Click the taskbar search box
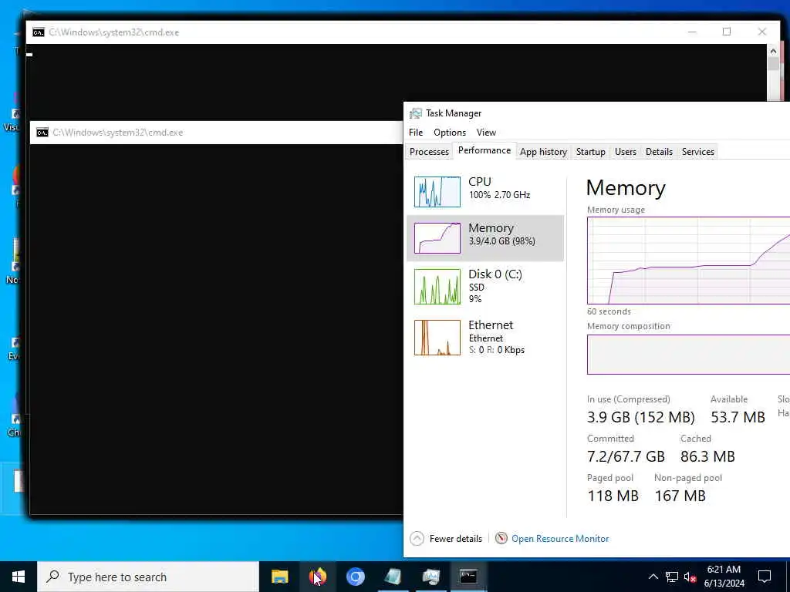This screenshot has width=790, height=592. click(148, 577)
